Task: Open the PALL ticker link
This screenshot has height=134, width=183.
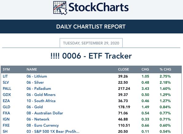Action: [x=7, y=89]
